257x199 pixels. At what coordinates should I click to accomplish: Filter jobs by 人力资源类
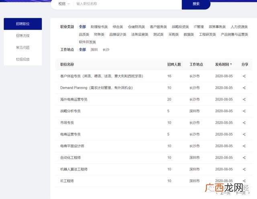pyautogui.click(x=239, y=27)
